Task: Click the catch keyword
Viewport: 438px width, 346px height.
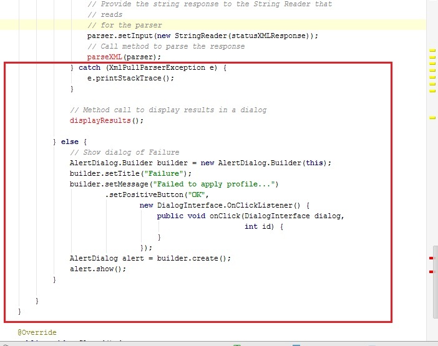Action: pos(90,67)
